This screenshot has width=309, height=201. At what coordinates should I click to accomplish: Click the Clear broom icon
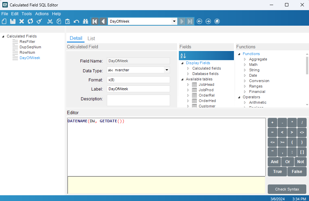click(39, 21)
